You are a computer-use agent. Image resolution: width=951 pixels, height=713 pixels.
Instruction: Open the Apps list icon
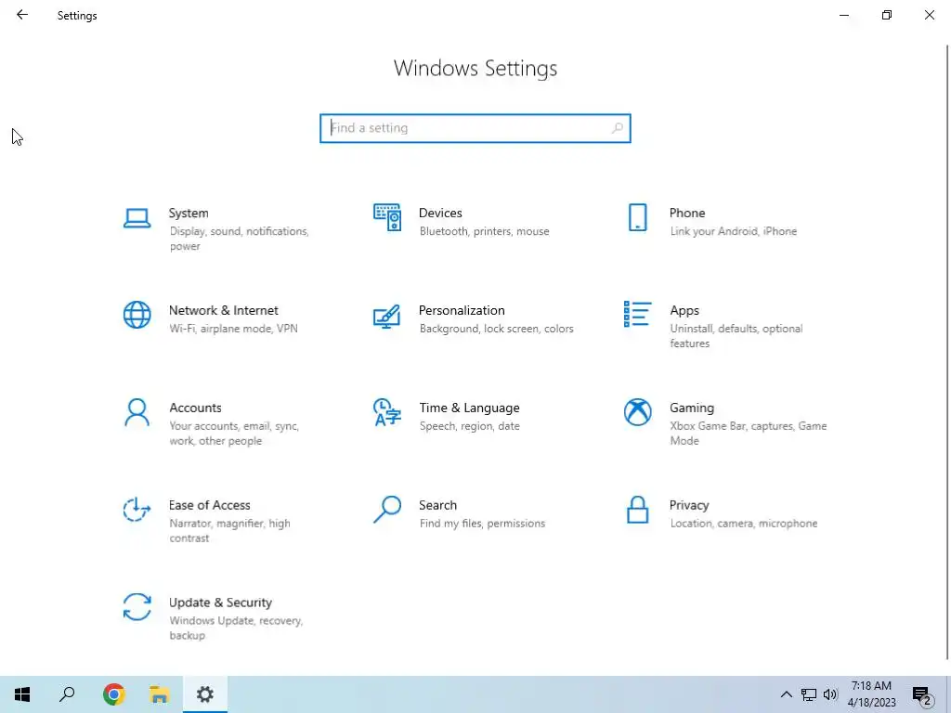click(637, 314)
